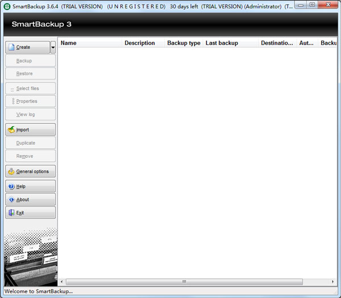Open View log
Viewport: 341px width, 298px height.
tap(31, 114)
